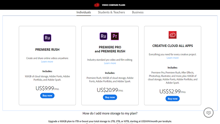
Task: Click the PREMIERE PRO and PREMIERE RUSH heading
Action: (x=110, y=49)
